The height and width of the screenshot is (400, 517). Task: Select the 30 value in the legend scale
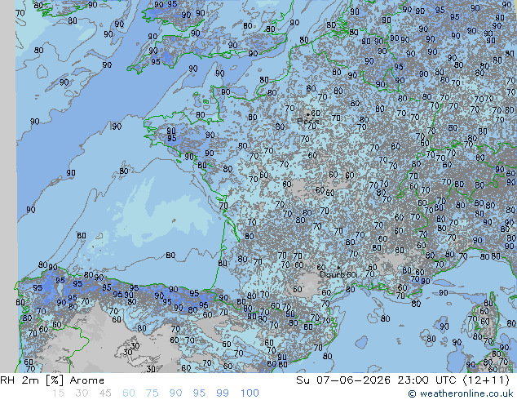point(82,393)
